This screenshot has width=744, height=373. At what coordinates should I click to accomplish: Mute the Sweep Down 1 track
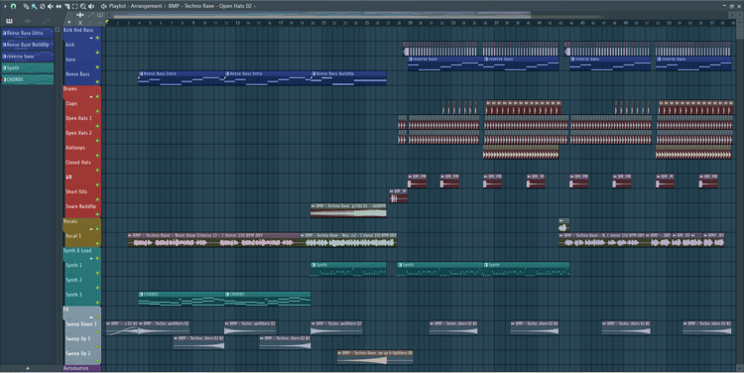[98, 331]
